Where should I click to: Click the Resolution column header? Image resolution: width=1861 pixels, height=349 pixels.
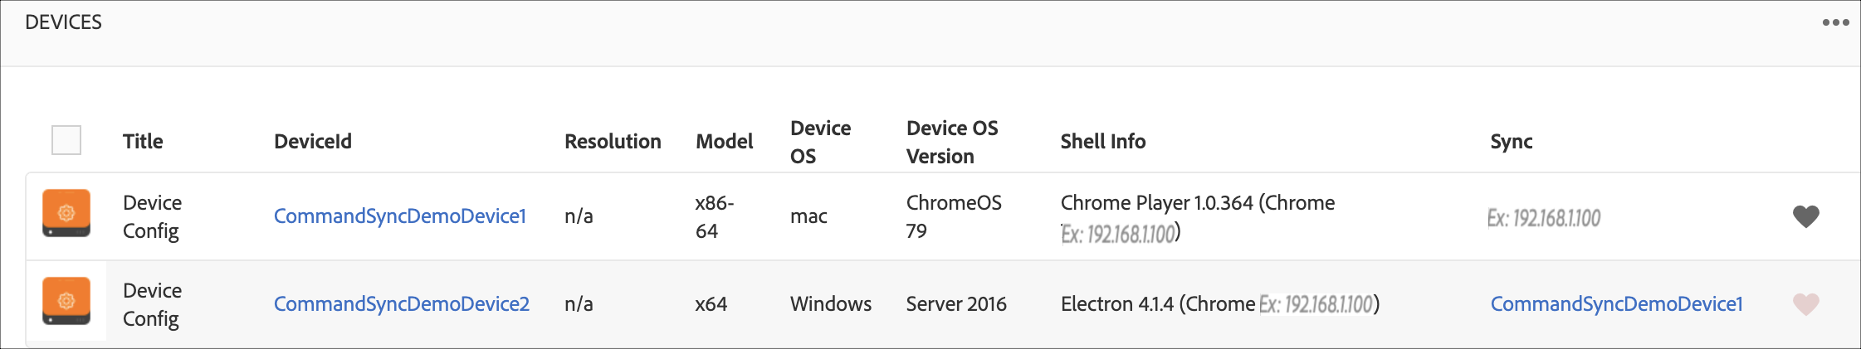[x=612, y=142]
